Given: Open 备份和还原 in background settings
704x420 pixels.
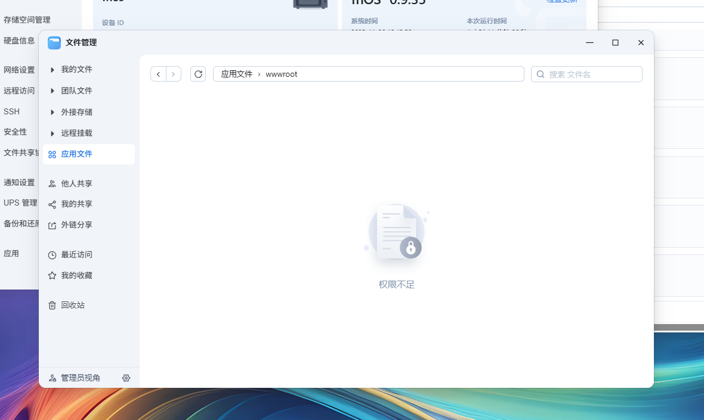Looking at the screenshot, I should (21, 223).
